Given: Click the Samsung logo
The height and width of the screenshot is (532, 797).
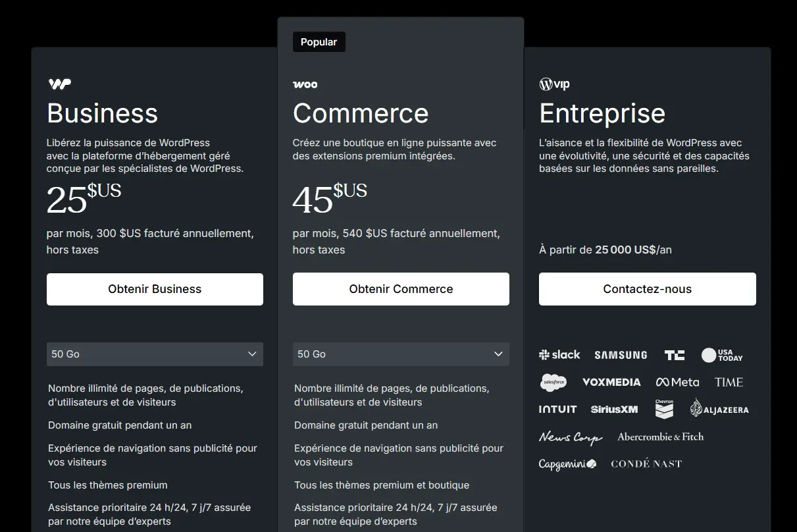Looking at the screenshot, I should point(621,355).
